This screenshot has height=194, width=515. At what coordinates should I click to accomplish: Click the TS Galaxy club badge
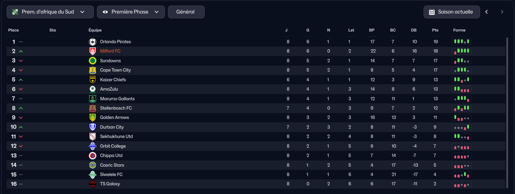point(92,184)
